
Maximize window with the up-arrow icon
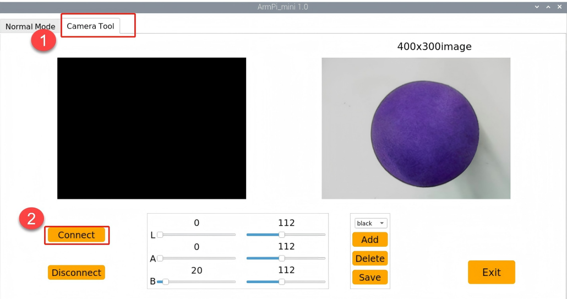[x=548, y=7]
